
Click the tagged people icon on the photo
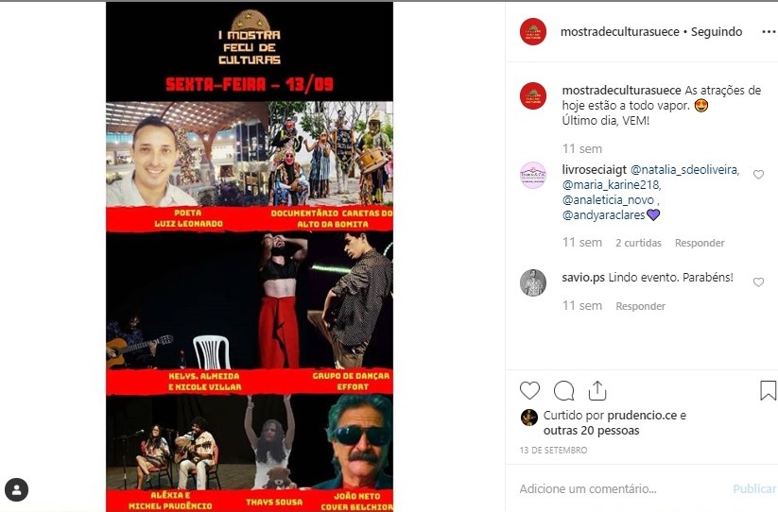tap(16, 489)
